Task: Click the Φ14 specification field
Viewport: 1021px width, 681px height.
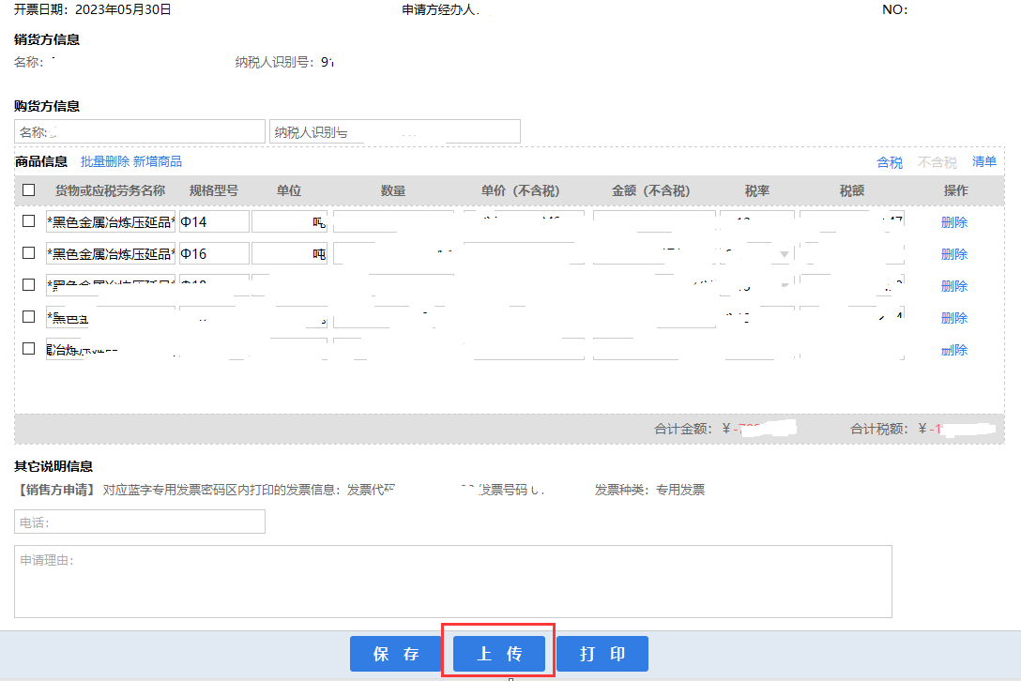Action: tap(214, 222)
